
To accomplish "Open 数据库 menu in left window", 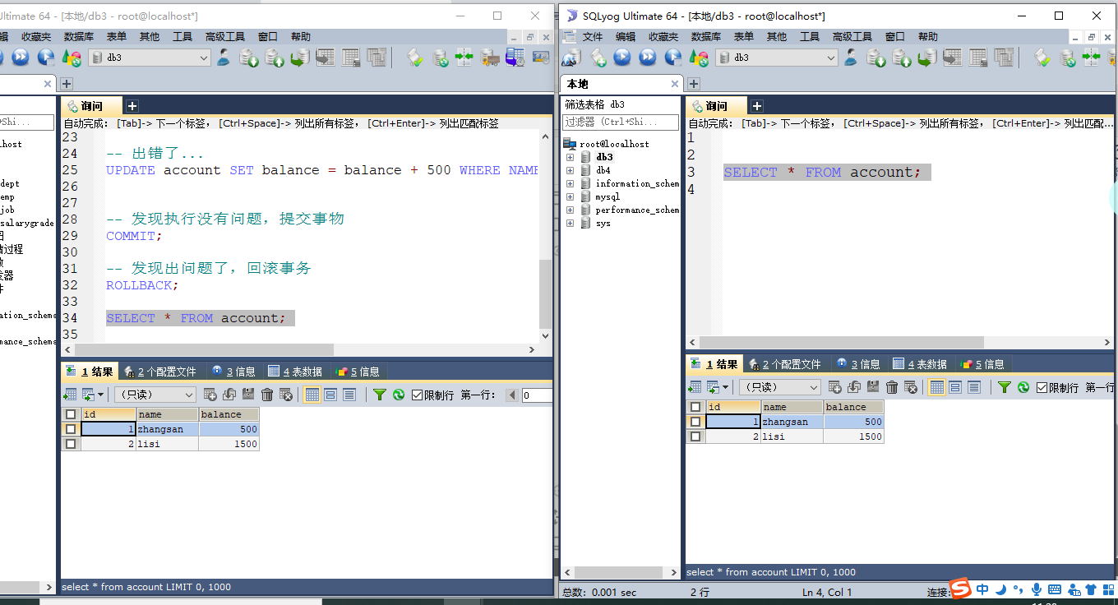I will tap(78, 36).
